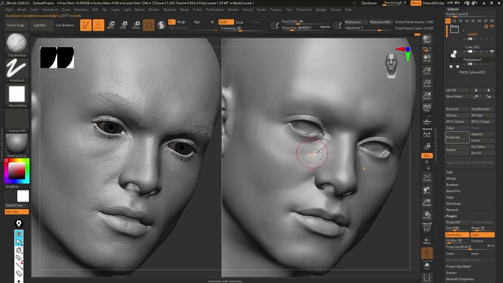Select the Scroll canvas tool
The image size is (503, 283).
(427, 59)
